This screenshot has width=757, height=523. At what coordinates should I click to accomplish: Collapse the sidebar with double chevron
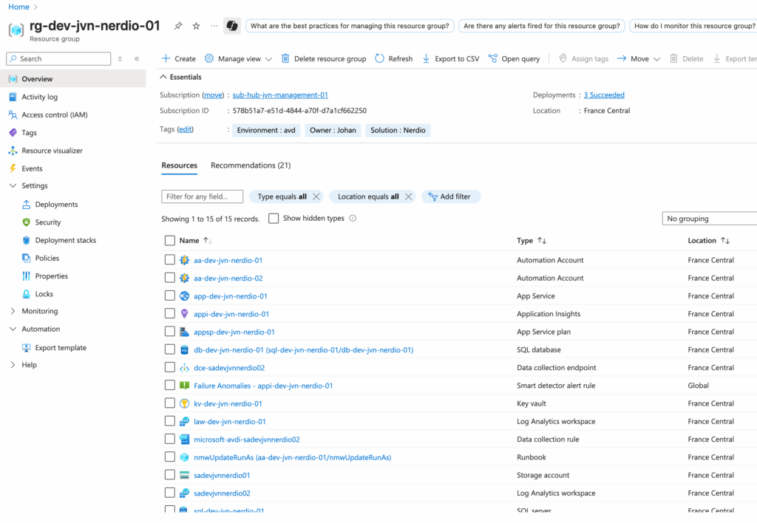coord(137,58)
